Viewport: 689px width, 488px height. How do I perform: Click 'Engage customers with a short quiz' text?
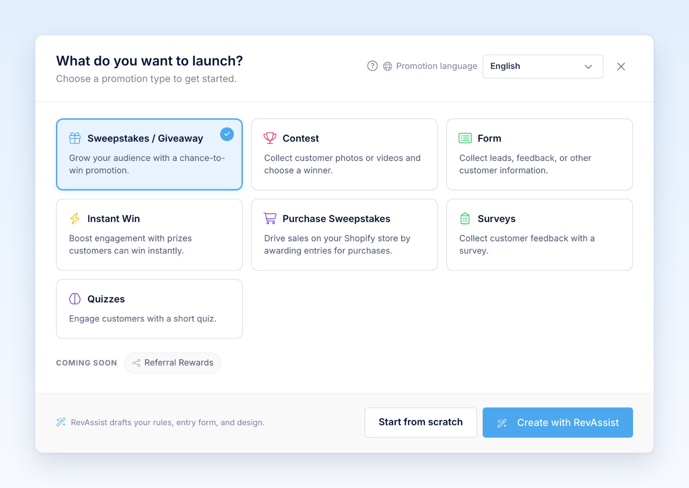(143, 319)
